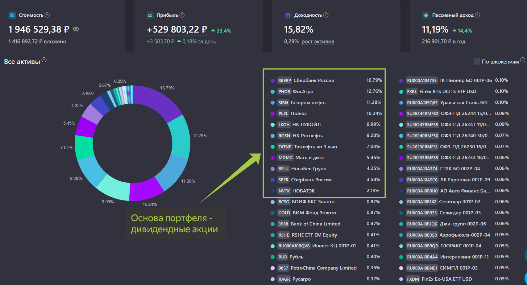Click PLZL legend color dot
The width and height of the screenshot is (527, 285).
[x=272, y=114]
